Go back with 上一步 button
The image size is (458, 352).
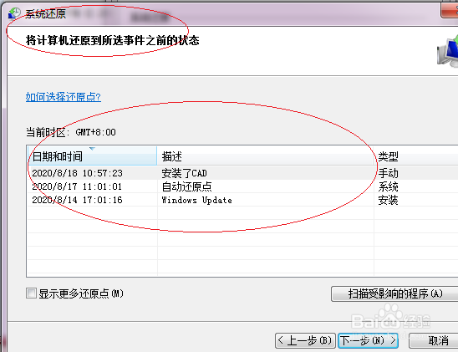click(305, 340)
